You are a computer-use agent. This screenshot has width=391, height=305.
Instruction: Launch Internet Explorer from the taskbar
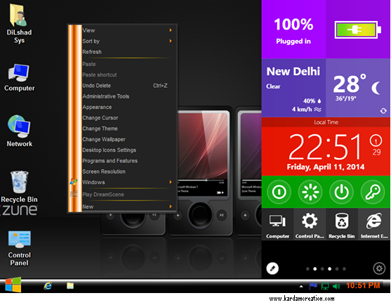48,286
